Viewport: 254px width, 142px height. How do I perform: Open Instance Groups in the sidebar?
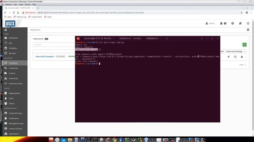(x=15, y=129)
